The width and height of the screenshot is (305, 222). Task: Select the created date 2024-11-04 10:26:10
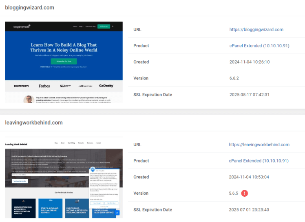tap(250, 62)
